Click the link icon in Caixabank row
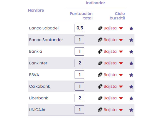 [x=100, y=87]
